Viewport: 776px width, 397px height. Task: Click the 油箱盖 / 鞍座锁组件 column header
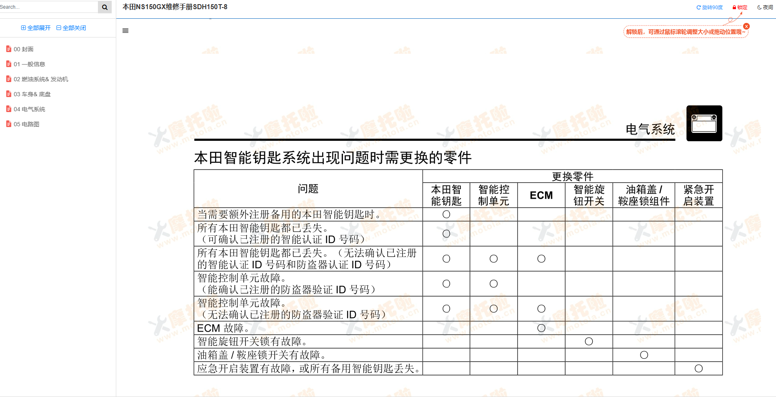644,195
